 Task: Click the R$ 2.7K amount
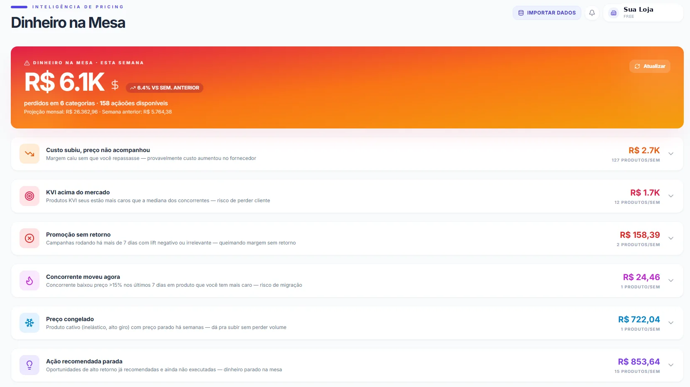(644, 150)
